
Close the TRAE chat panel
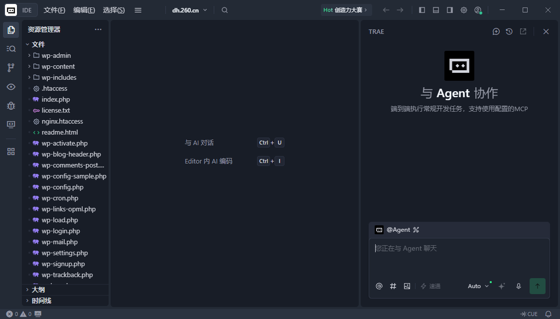(546, 31)
